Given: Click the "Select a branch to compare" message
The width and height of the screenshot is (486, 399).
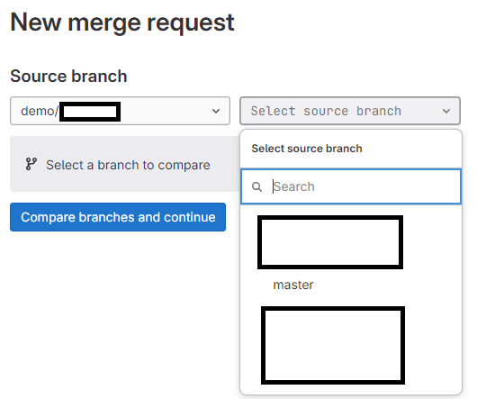Looking at the screenshot, I should pos(128,165).
